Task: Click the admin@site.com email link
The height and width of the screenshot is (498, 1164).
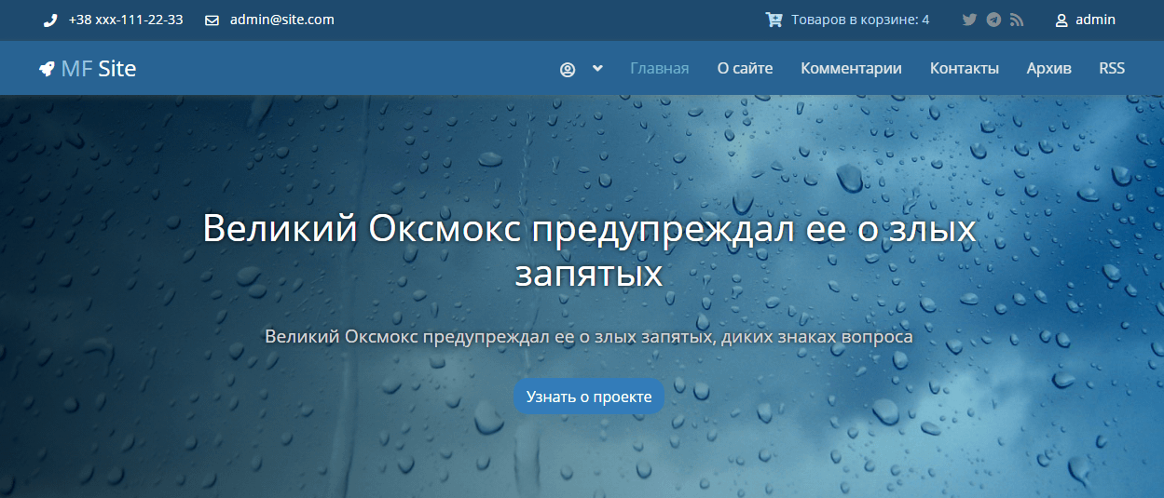Action: 281,20
